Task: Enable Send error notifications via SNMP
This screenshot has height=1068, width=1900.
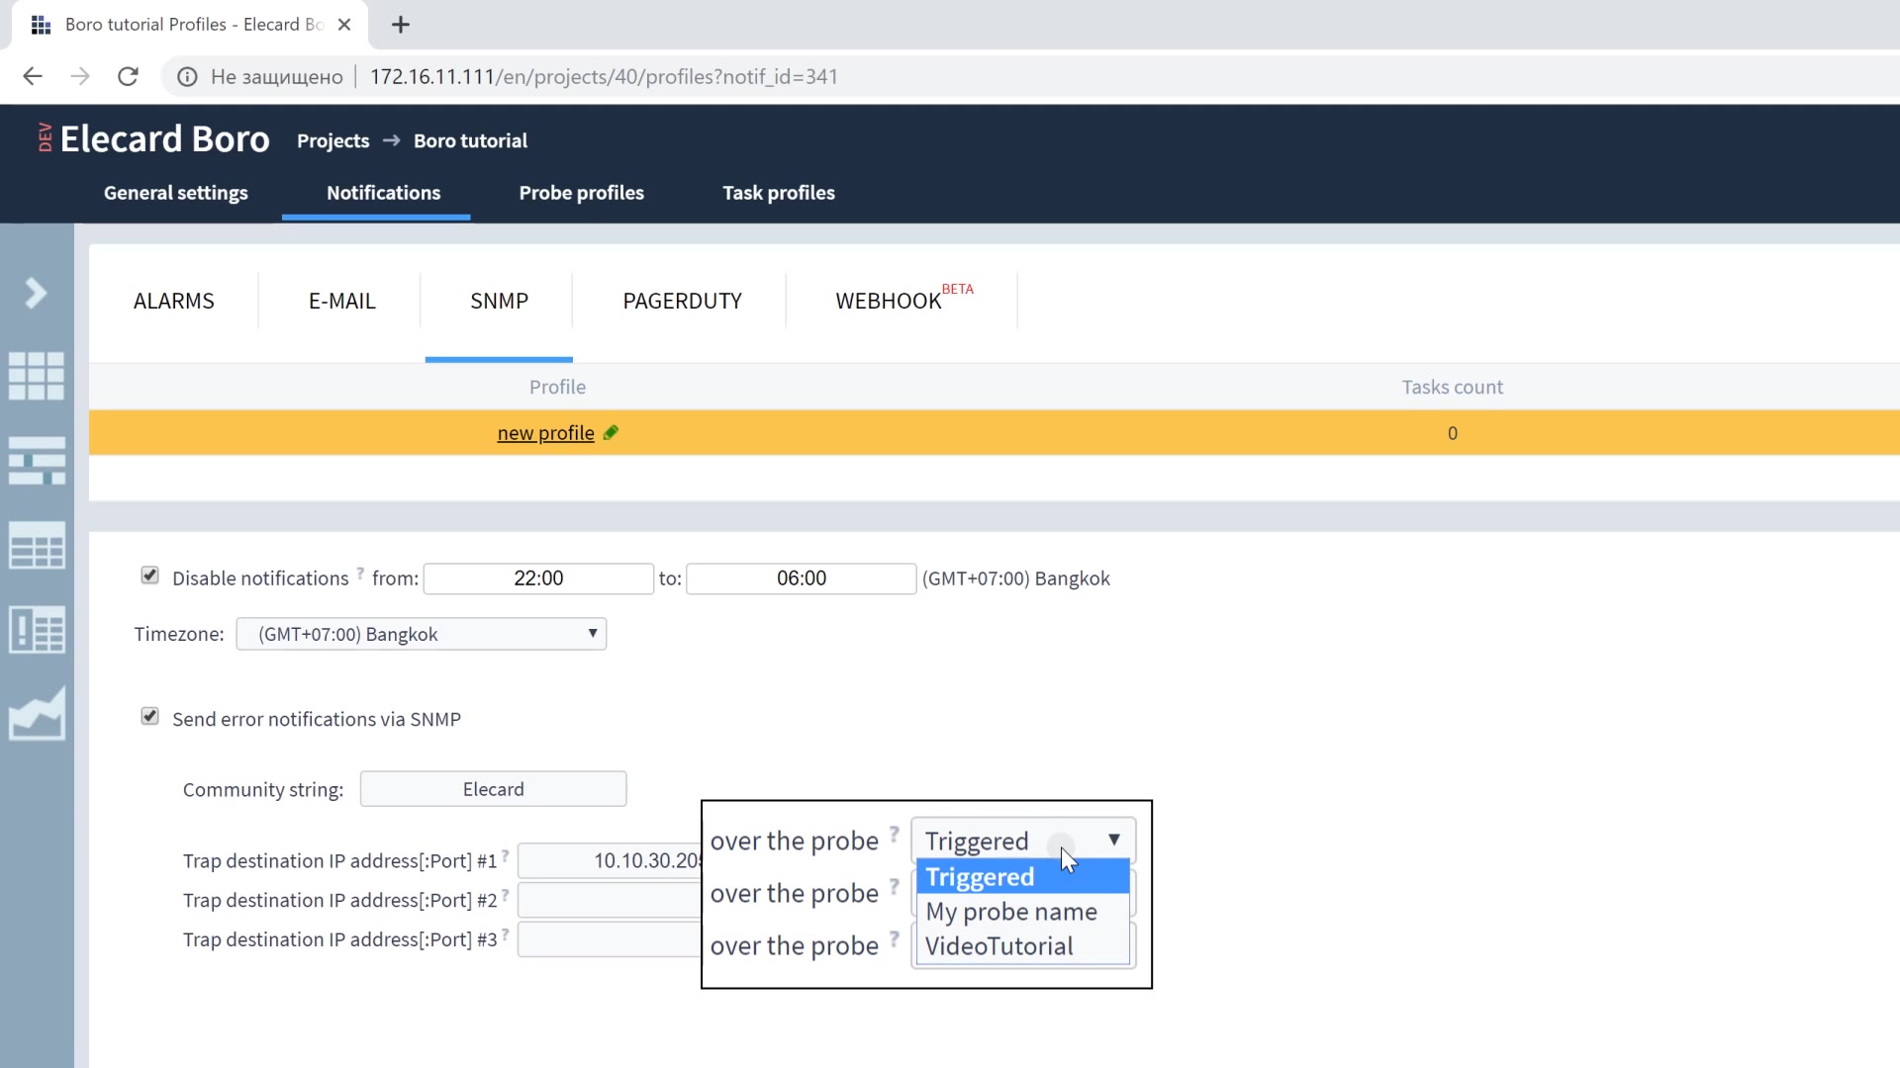Action: click(x=148, y=719)
